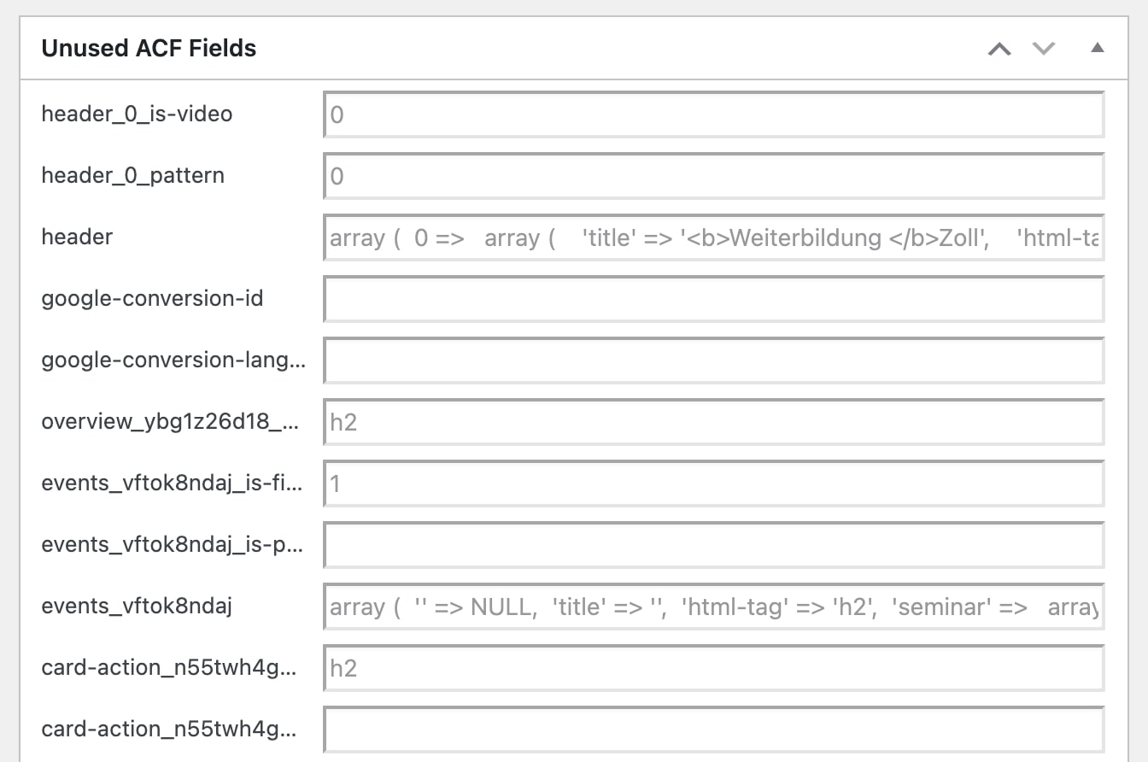Focus the events_vftok8ndaj array field
Viewport: 1148px width, 762px height.
[x=713, y=607]
